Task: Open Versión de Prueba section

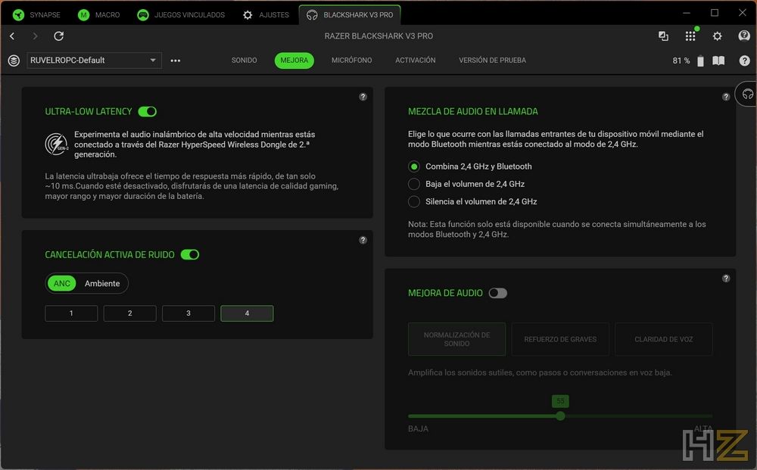Action: click(493, 61)
